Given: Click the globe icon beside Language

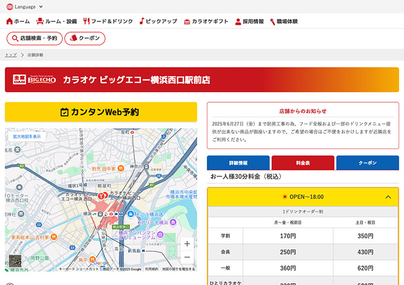Looking at the screenshot, I should click(10, 7).
